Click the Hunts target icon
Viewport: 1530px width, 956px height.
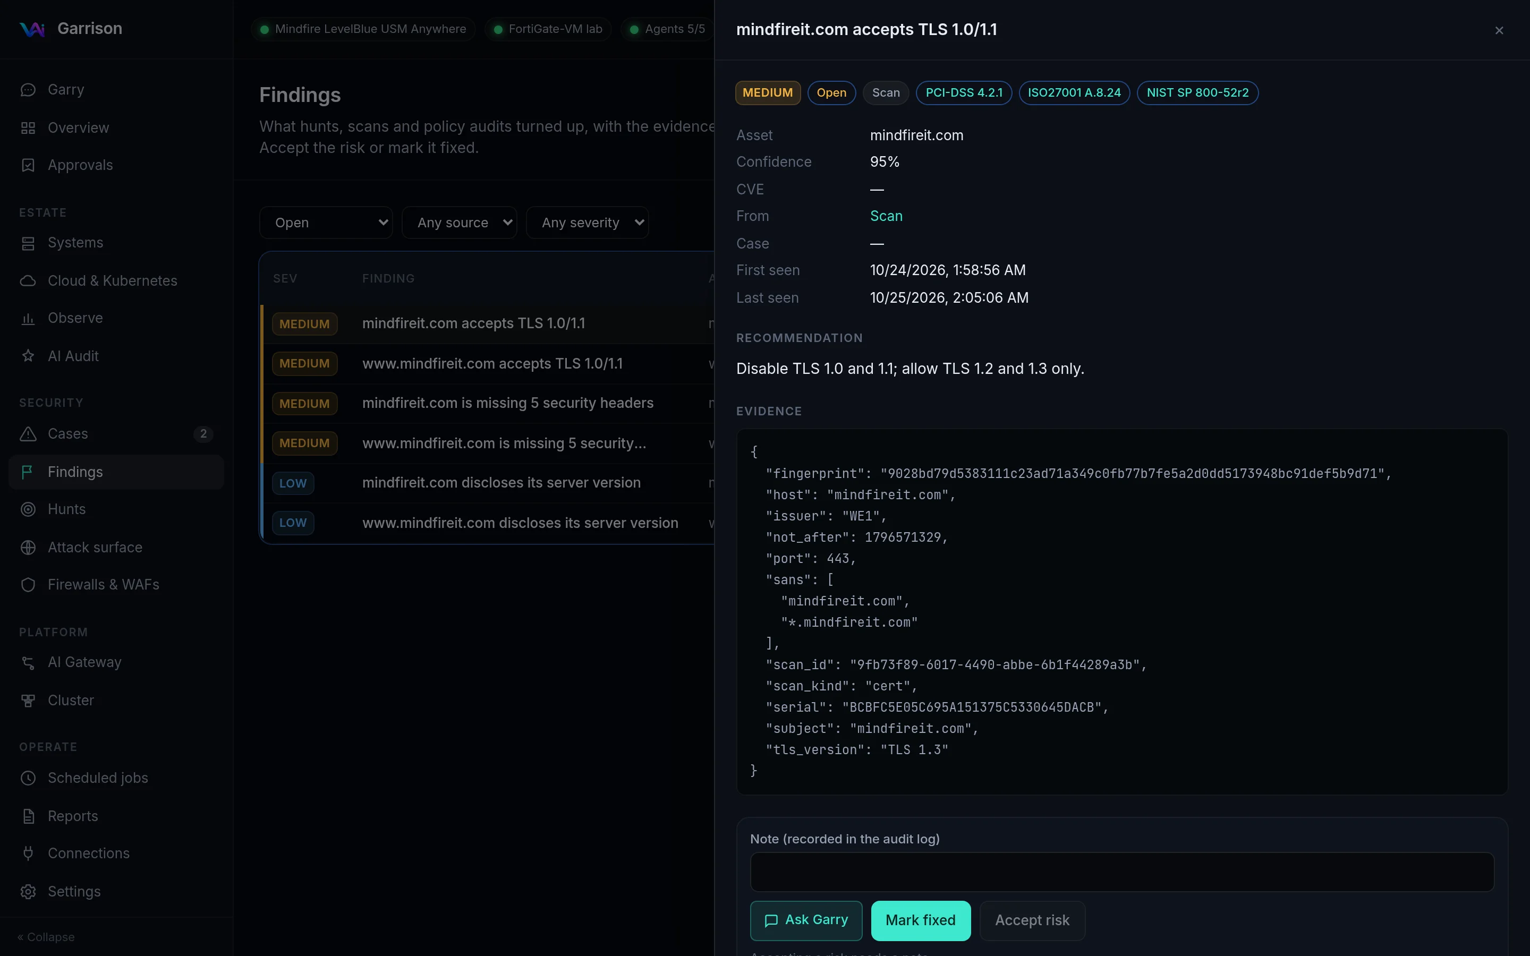[x=28, y=509]
